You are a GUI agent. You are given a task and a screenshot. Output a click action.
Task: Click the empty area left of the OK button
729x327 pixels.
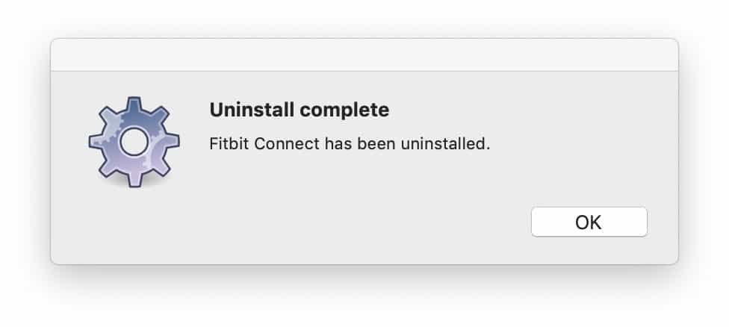[373, 222]
